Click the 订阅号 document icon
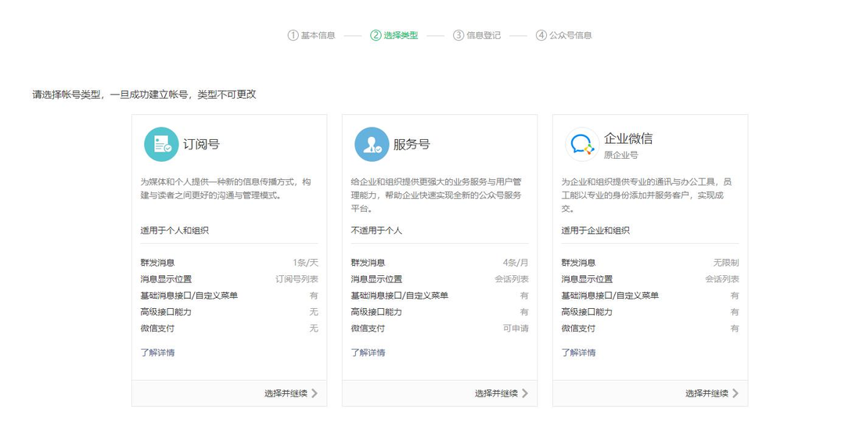 161,145
